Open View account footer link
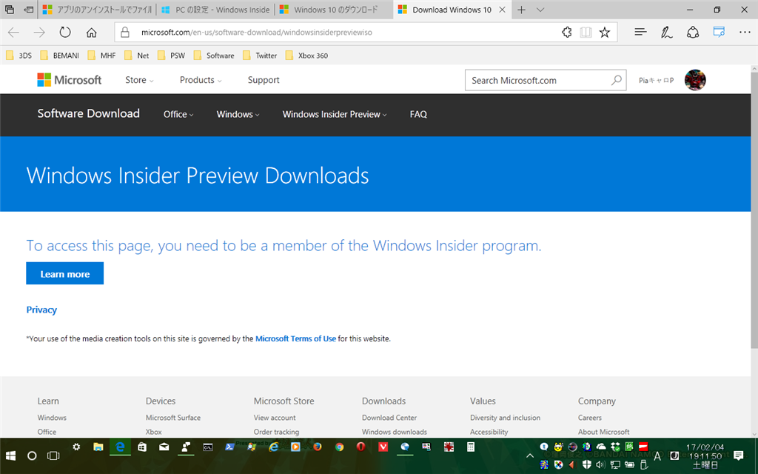 (275, 418)
